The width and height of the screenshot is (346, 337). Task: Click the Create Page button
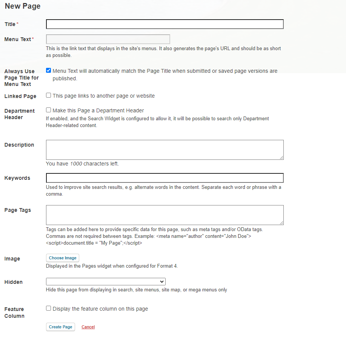pyautogui.click(x=60, y=327)
